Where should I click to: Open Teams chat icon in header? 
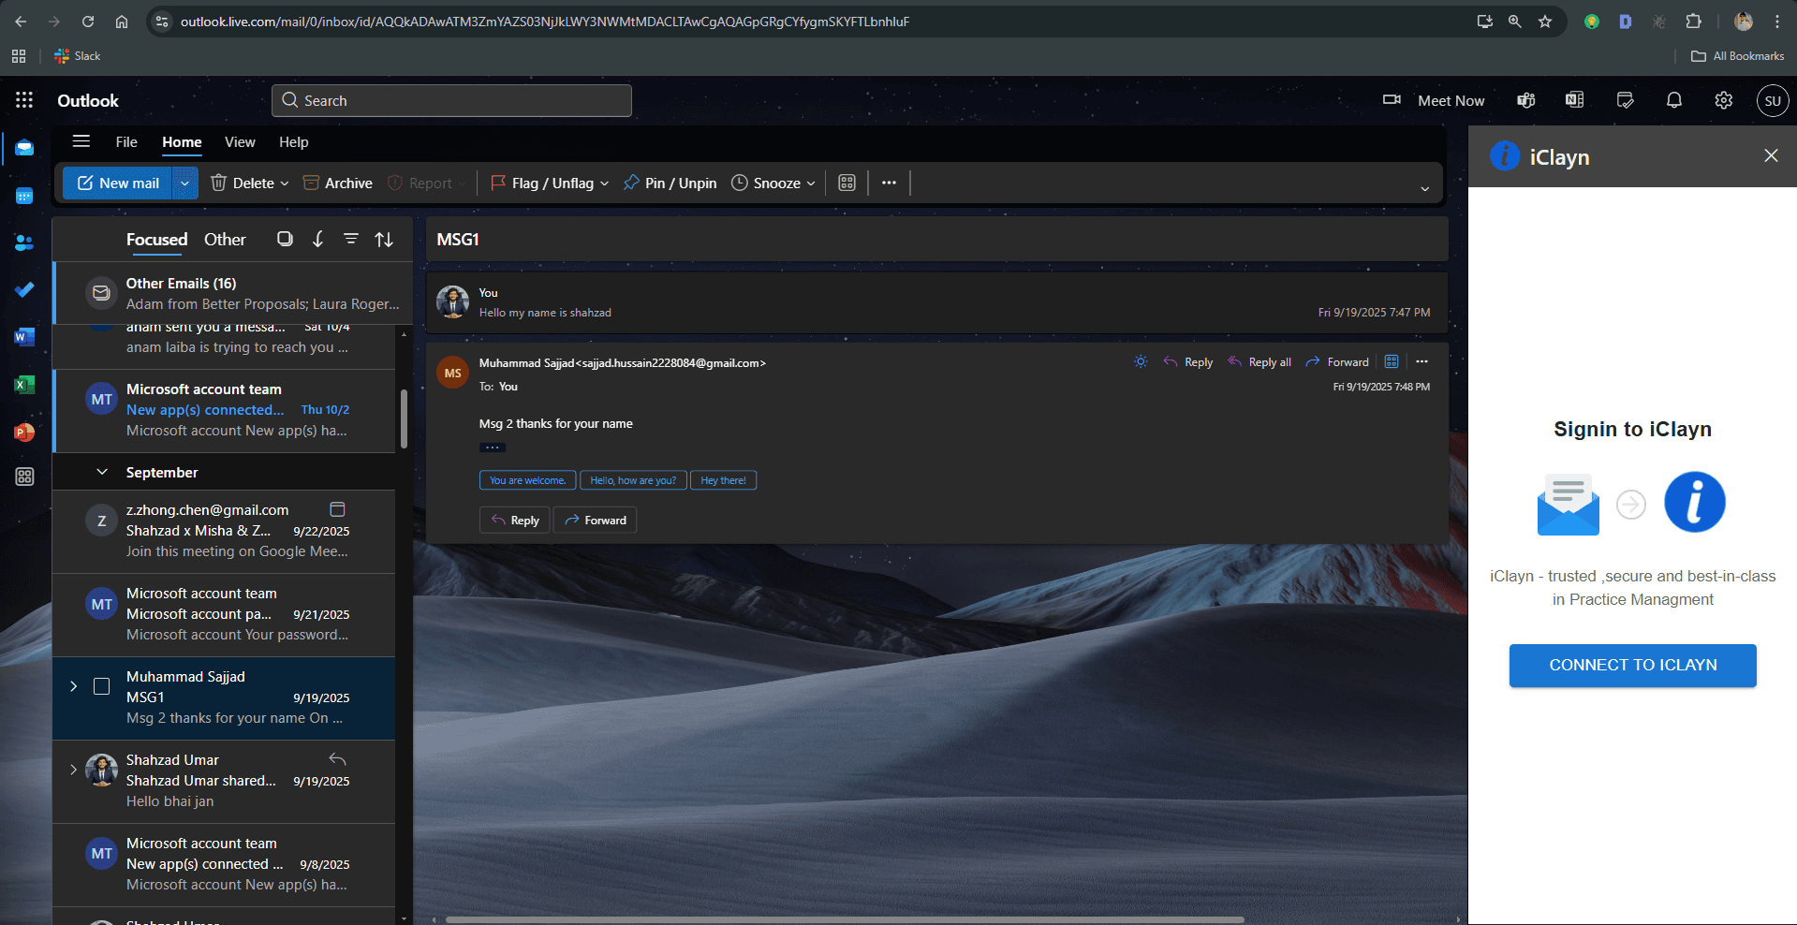tap(1526, 100)
